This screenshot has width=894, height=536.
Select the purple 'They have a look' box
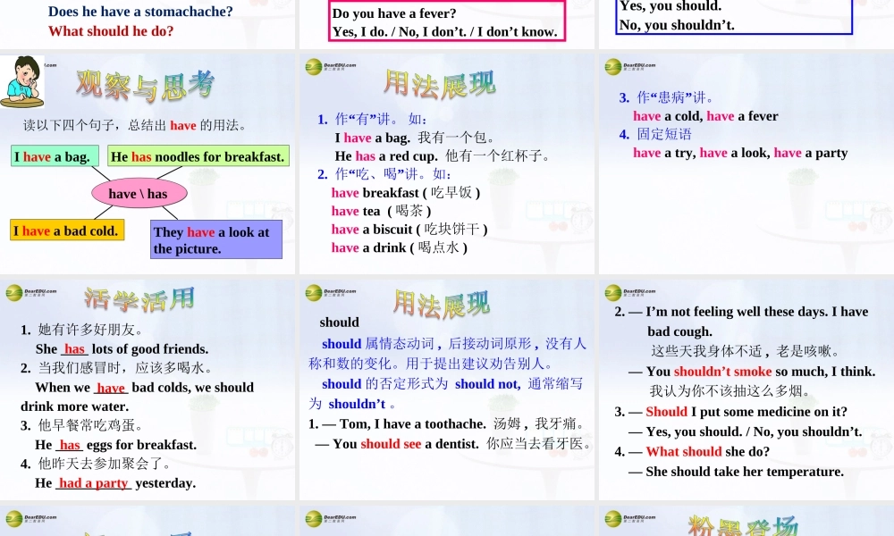(x=215, y=239)
